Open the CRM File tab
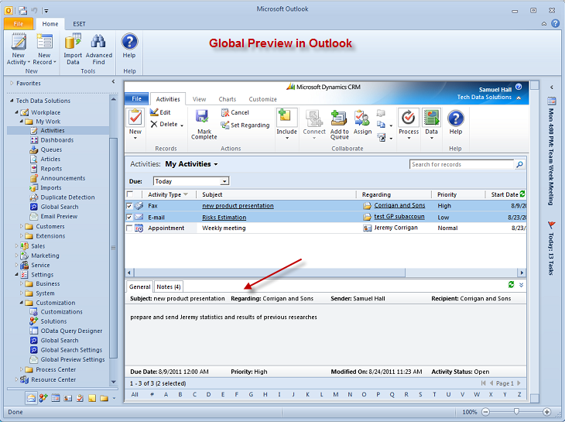565x422 pixels. point(136,99)
